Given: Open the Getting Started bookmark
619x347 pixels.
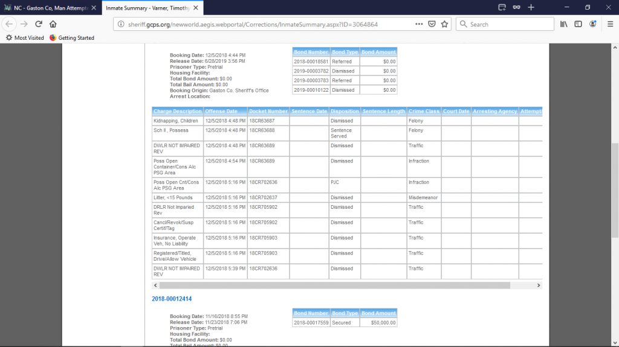Looking at the screenshot, I should pyautogui.click(x=71, y=38).
